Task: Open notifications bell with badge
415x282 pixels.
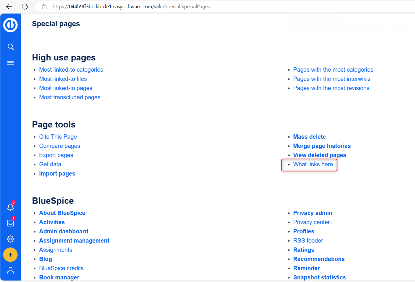Action: pos(11,207)
